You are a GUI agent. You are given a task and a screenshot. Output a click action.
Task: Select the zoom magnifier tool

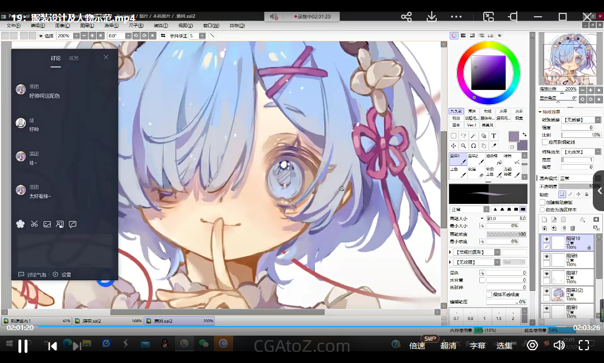pos(463,146)
